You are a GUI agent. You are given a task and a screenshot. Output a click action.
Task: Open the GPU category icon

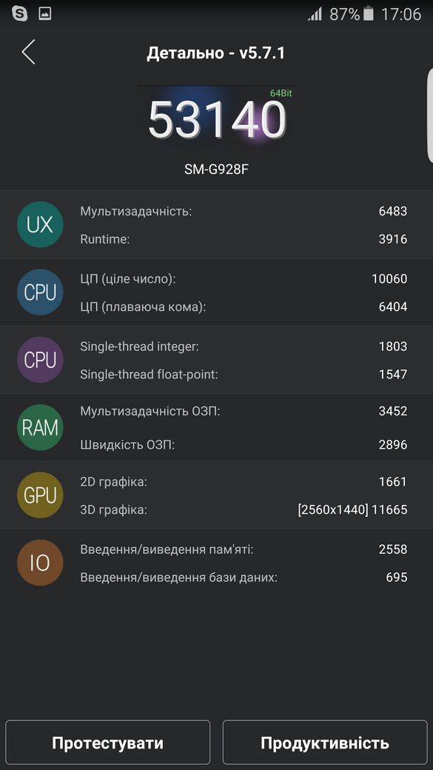click(x=40, y=495)
